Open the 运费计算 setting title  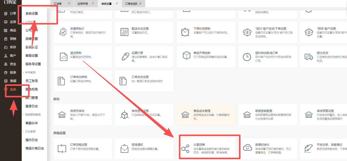[x=137, y=53]
